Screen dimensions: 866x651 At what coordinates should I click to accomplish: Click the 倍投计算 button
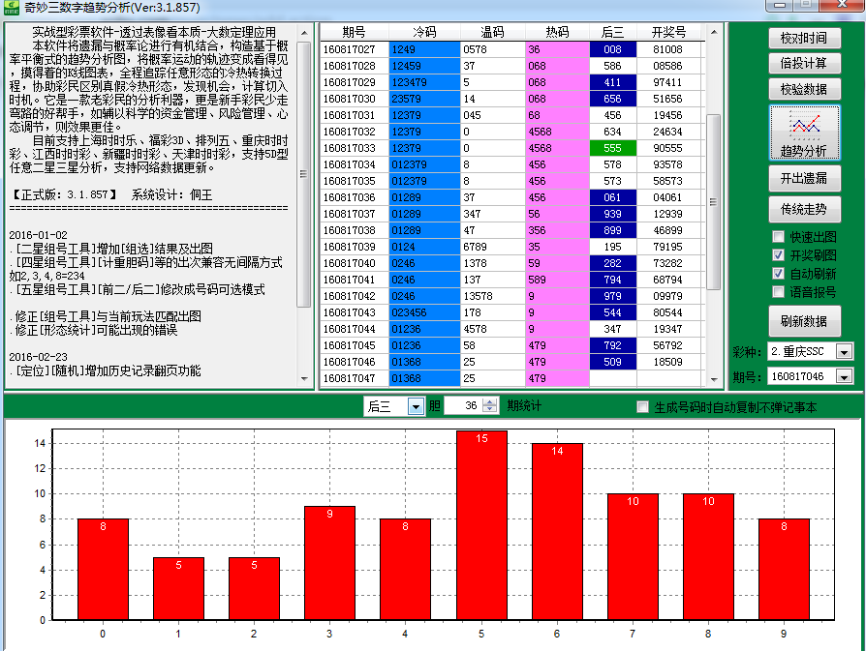(804, 64)
